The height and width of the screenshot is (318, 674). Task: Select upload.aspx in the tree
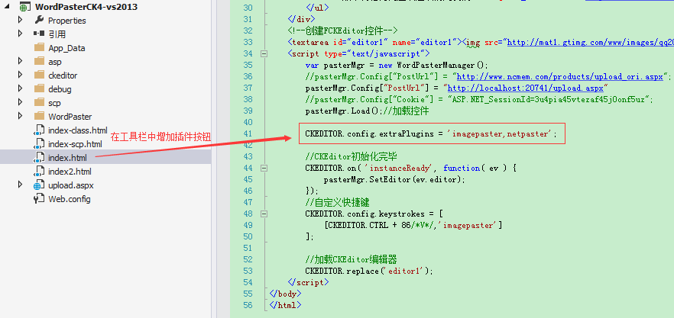(71, 185)
